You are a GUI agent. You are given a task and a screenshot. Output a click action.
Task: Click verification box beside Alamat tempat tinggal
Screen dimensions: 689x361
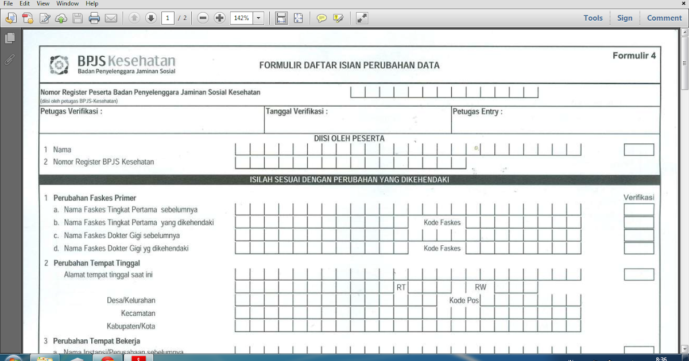point(639,274)
